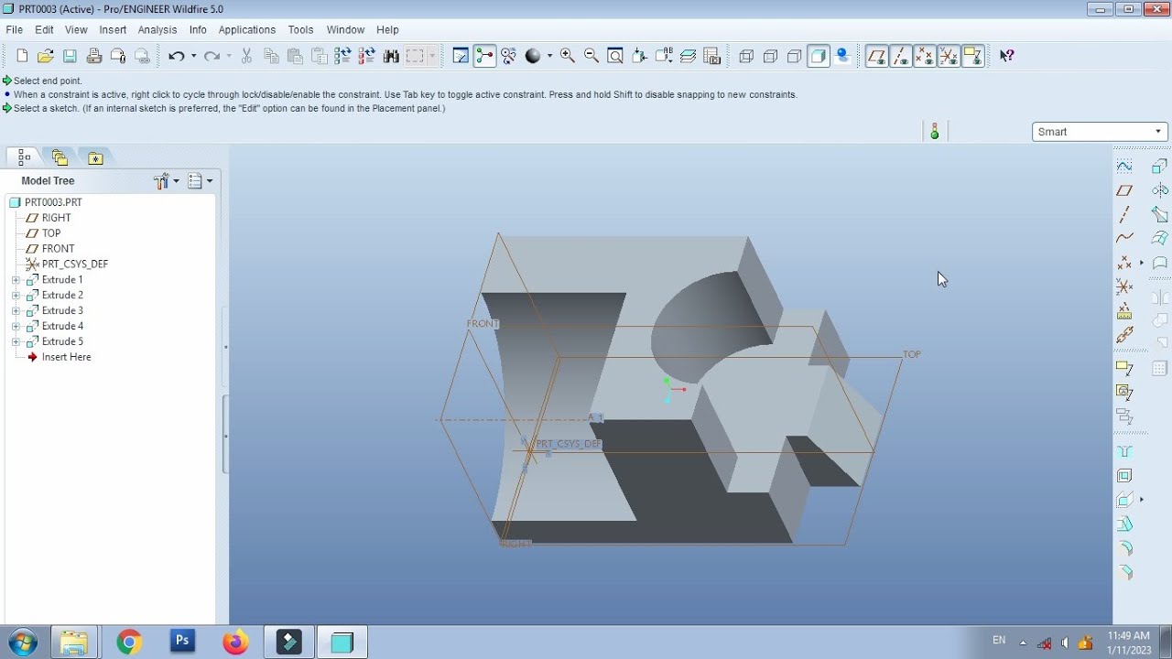The width and height of the screenshot is (1172, 659).
Task: Expand the Extrude 1 feature node
Action: point(16,280)
